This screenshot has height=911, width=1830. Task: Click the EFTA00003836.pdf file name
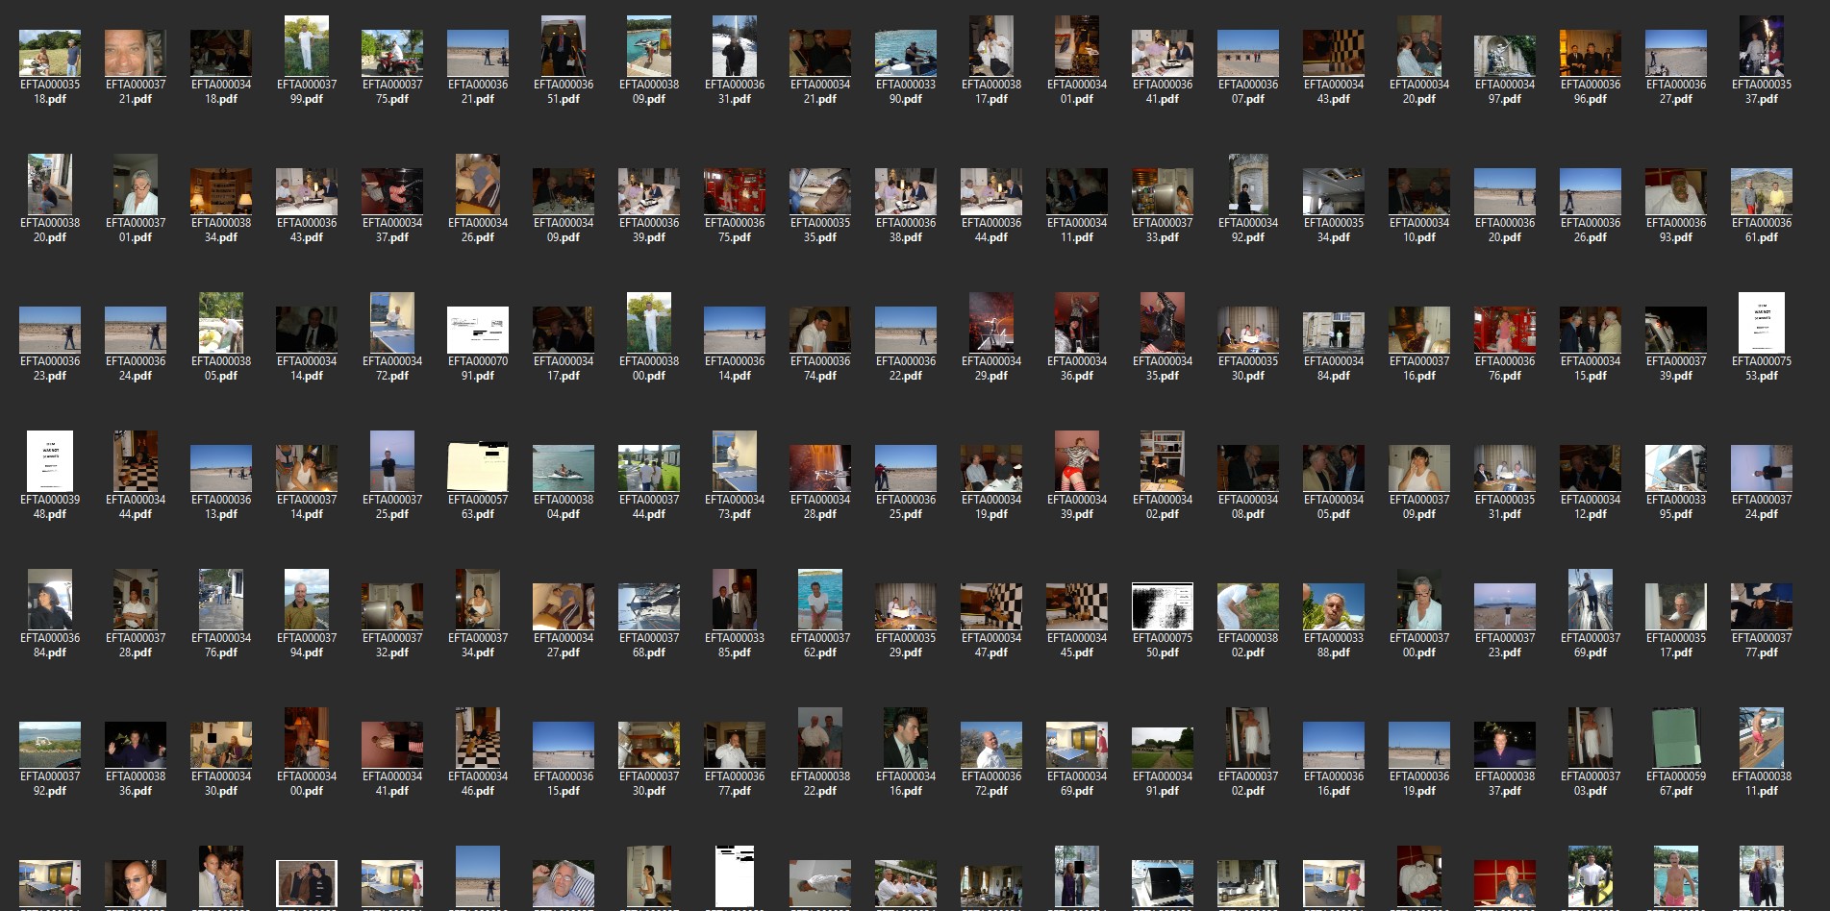click(x=136, y=783)
